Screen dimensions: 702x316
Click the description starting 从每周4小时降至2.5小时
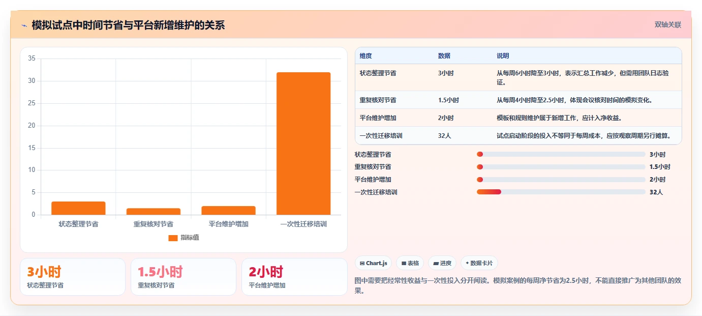coord(574,100)
